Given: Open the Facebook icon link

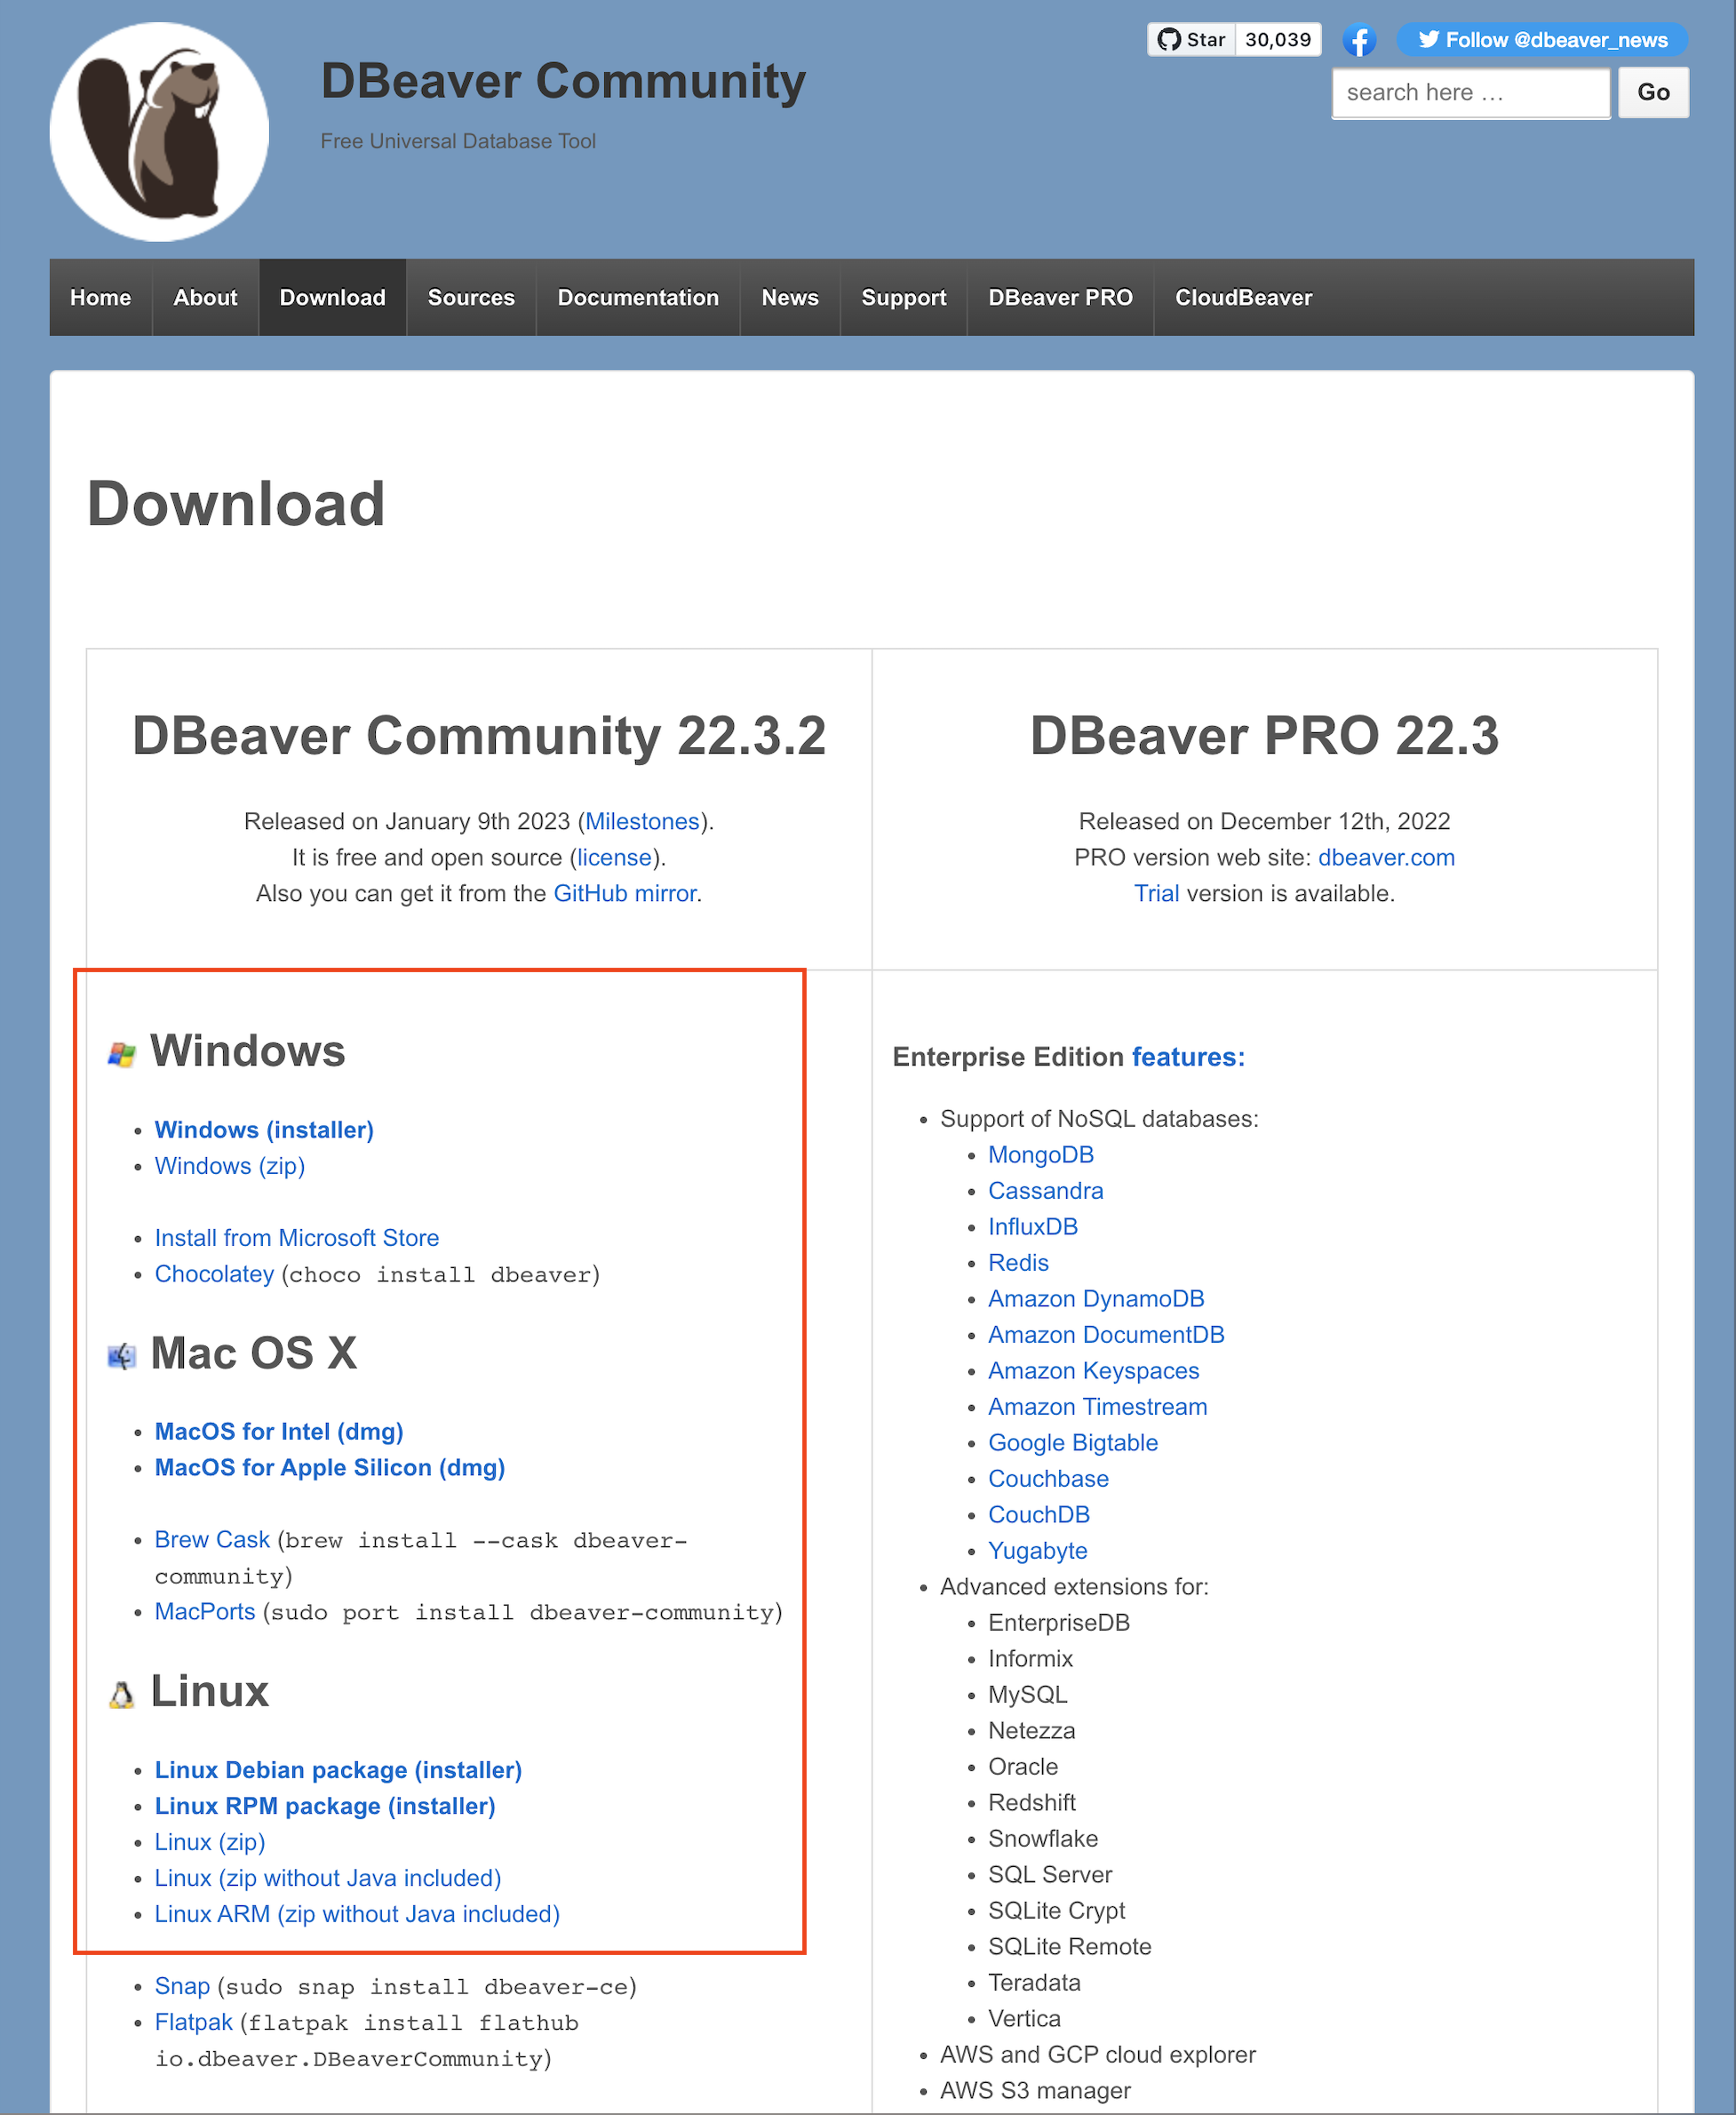Looking at the screenshot, I should [x=1359, y=40].
